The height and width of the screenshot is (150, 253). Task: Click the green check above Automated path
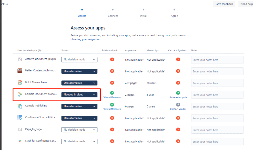[178, 93]
